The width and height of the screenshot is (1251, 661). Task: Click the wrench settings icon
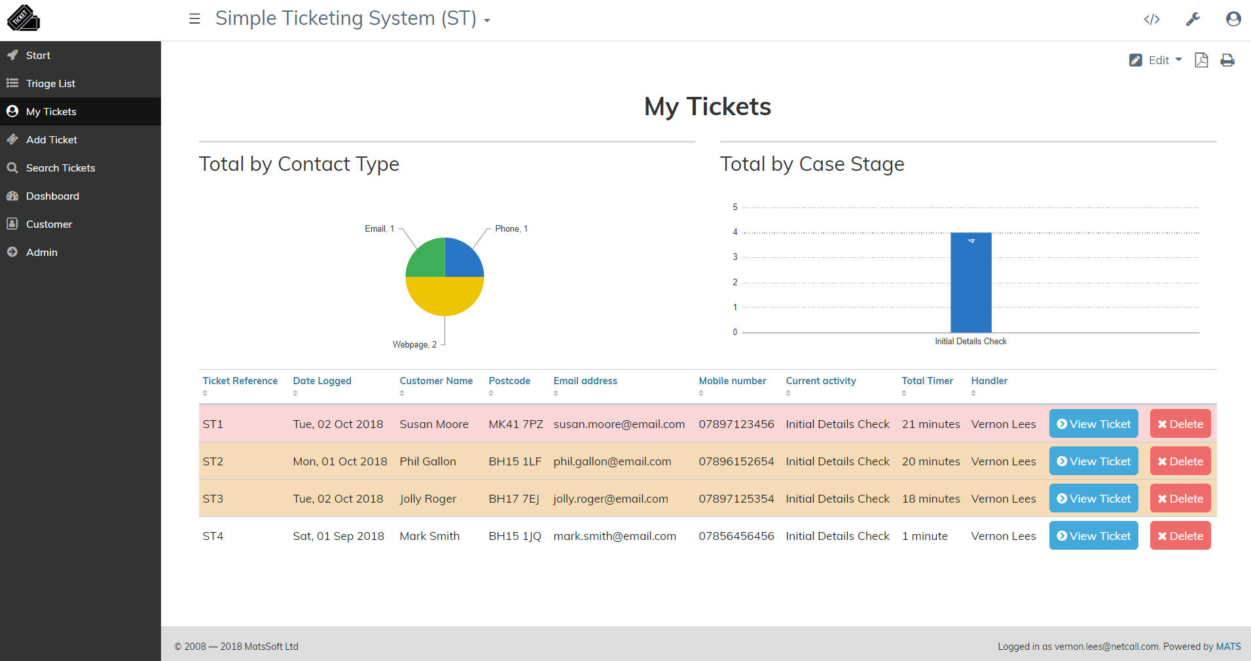click(x=1193, y=19)
